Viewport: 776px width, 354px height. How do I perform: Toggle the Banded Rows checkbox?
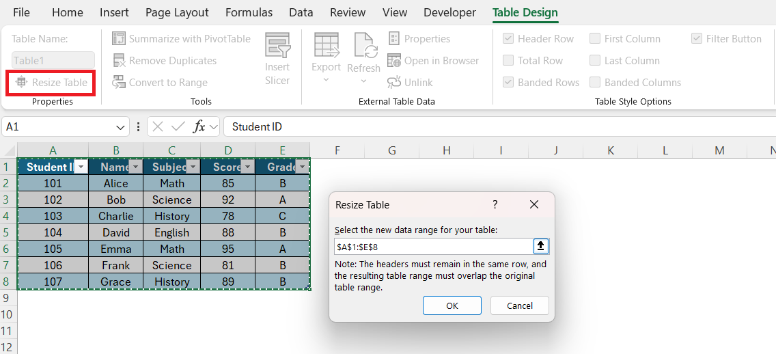tap(508, 82)
